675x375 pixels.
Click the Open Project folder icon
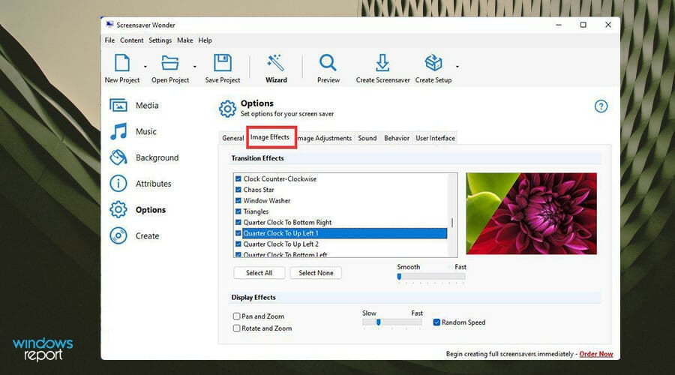[x=170, y=63]
